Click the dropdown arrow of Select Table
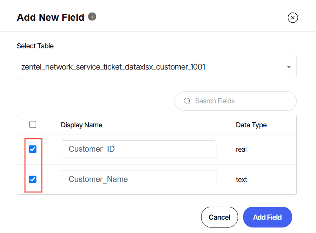This screenshot has height=233, width=316. (x=289, y=67)
